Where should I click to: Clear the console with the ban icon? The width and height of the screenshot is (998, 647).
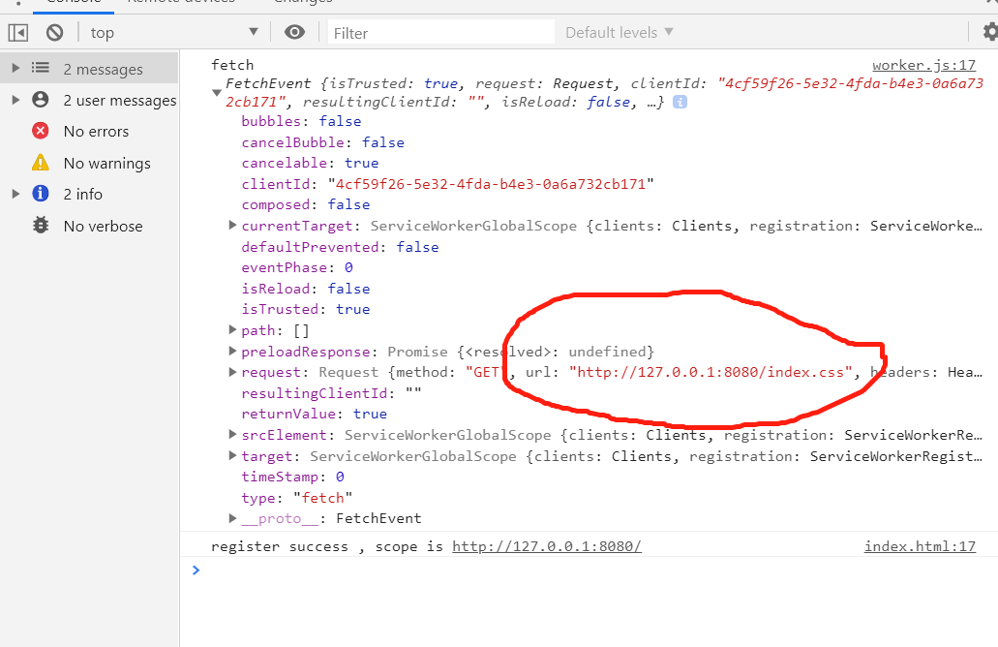[55, 33]
